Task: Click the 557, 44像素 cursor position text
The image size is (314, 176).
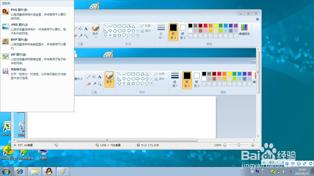Action: 25,145
